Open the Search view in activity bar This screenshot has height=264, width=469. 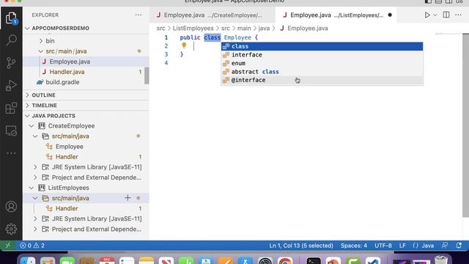tap(11, 40)
